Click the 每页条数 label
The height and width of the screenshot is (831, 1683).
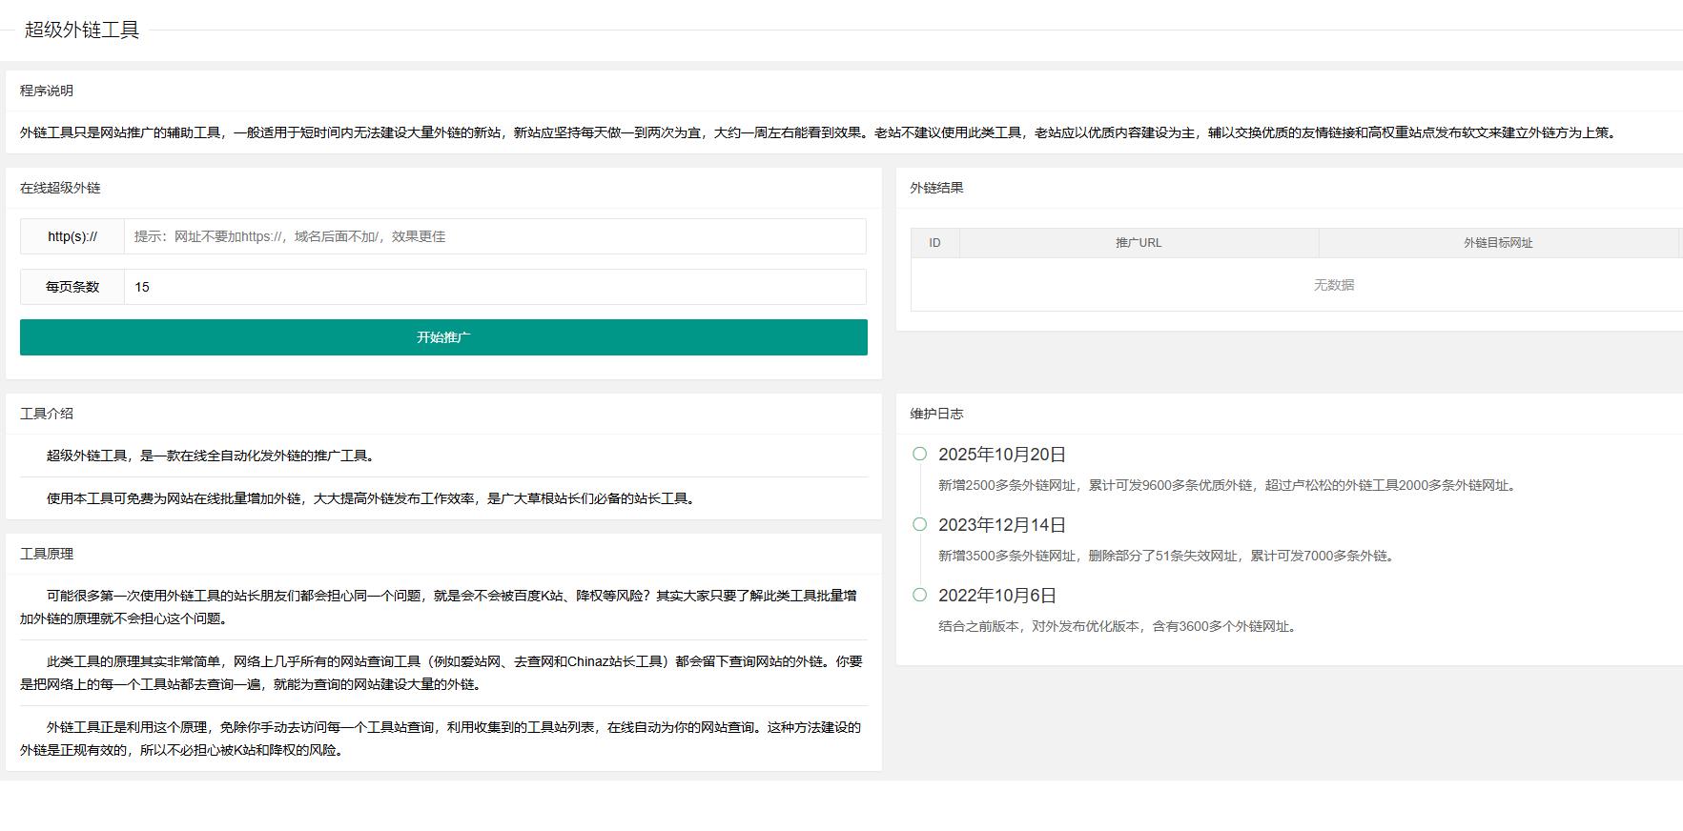click(72, 287)
